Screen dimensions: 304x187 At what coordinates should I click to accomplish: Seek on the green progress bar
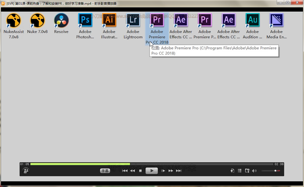tap(152, 164)
